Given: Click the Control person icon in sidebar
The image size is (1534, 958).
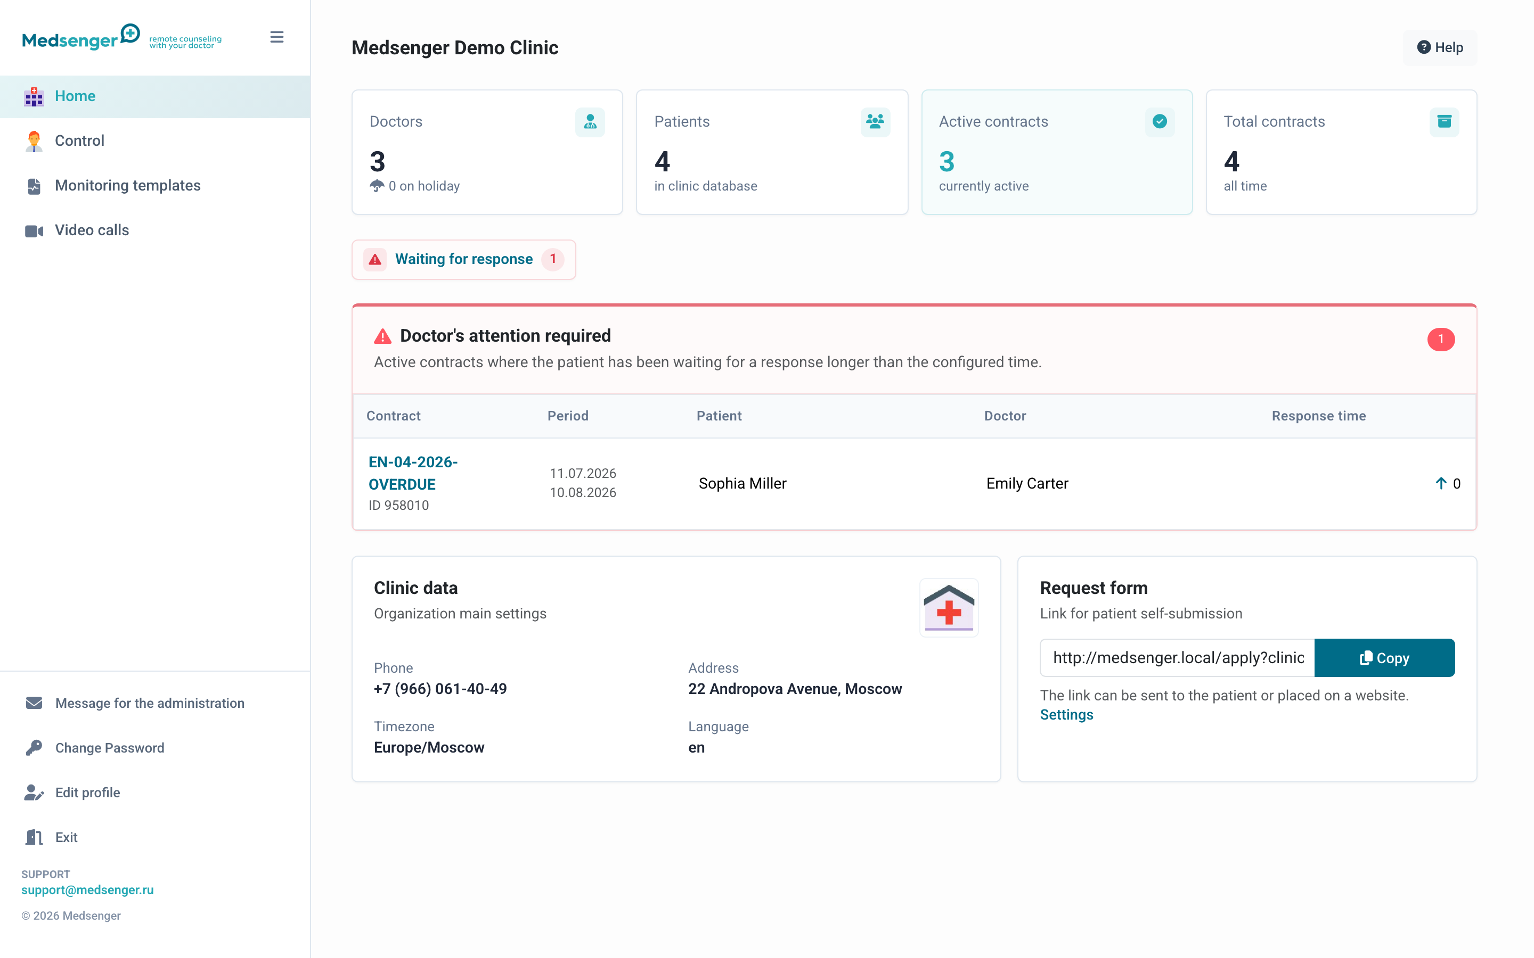Looking at the screenshot, I should click(x=34, y=141).
